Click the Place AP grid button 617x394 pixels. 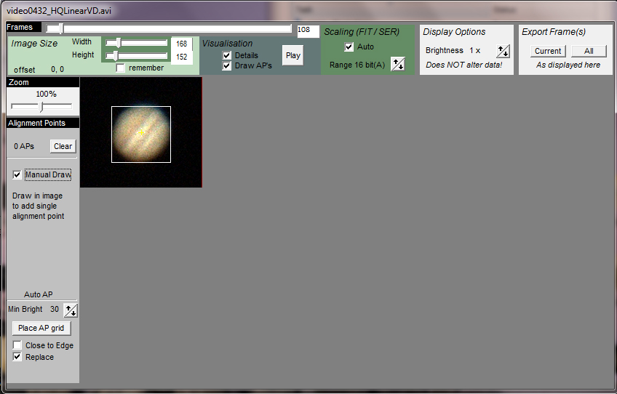pos(41,328)
